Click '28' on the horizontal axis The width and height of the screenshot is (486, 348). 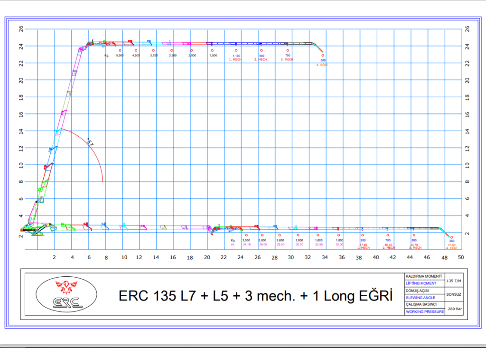(x=274, y=257)
